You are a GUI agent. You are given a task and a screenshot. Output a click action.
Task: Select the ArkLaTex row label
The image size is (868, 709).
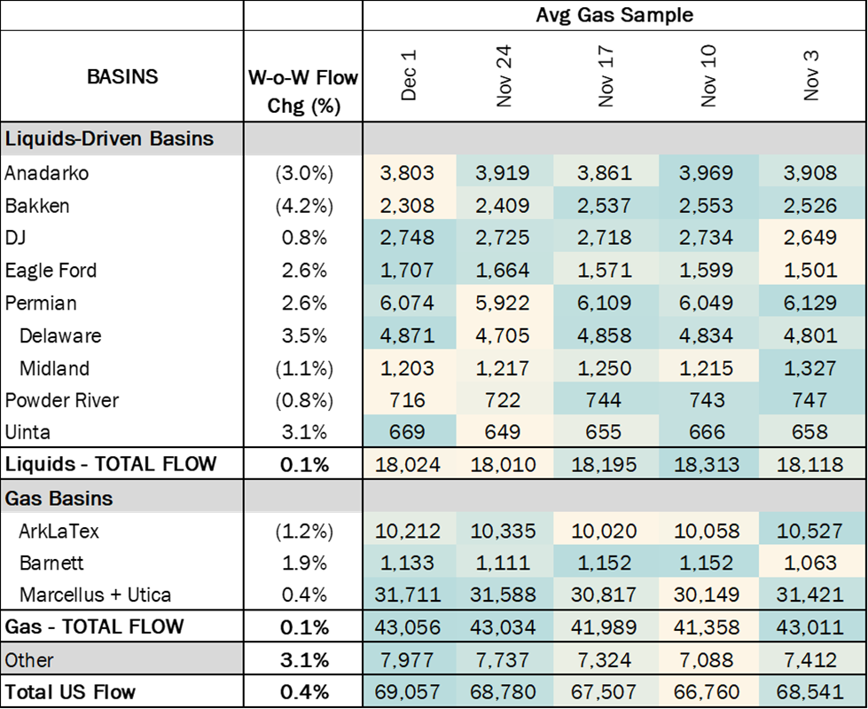[59, 532]
